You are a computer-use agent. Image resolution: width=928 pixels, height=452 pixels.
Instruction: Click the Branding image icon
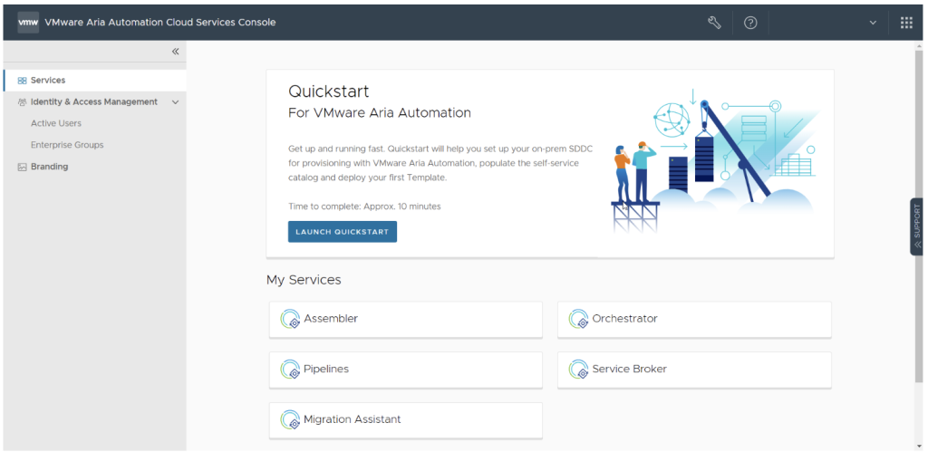[x=22, y=167]
